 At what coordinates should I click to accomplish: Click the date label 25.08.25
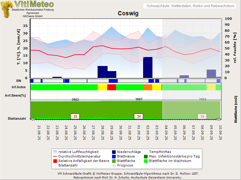75,133
